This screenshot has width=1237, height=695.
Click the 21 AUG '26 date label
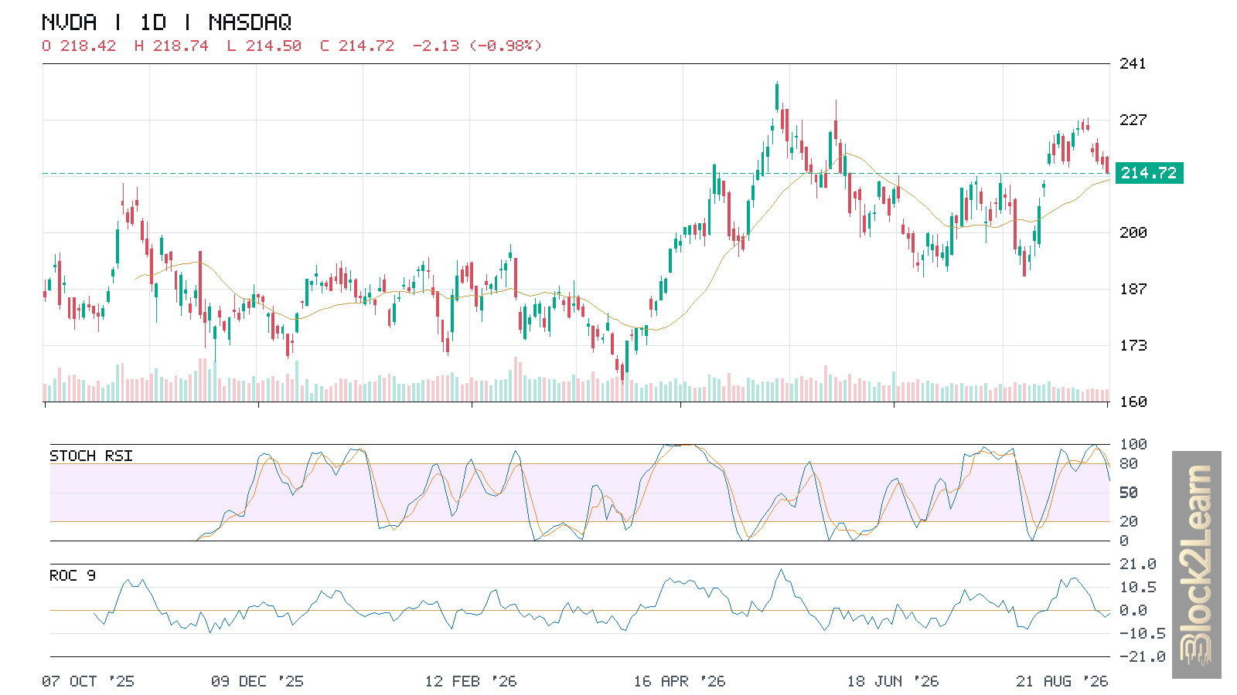[1062, 681]
